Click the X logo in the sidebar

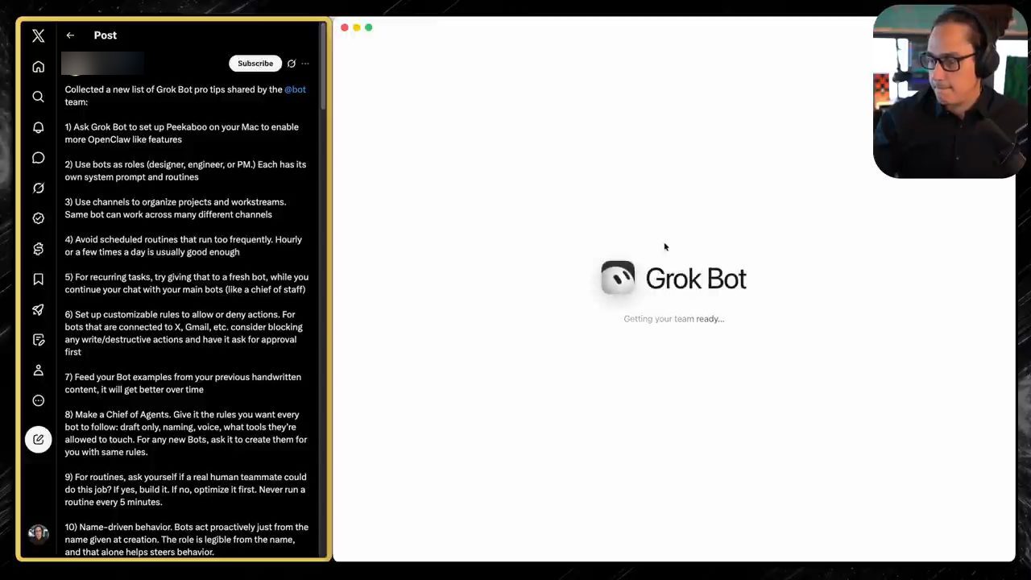click(x=38, y=35)
